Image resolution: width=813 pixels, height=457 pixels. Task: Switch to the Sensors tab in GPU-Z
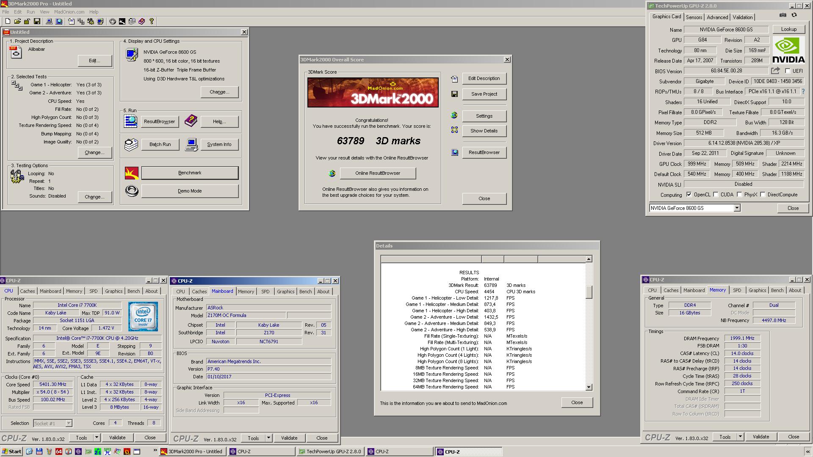(694, 17)
